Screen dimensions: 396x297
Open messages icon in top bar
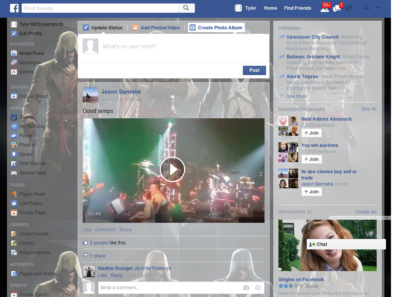337,9
